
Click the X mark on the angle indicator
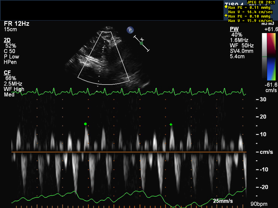tap(142, 39)
